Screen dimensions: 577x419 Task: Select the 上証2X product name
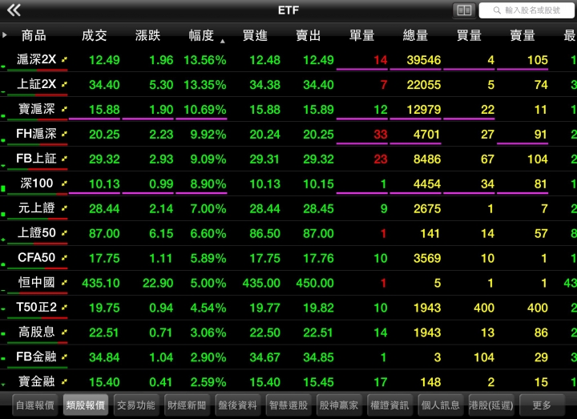point(36,84)
